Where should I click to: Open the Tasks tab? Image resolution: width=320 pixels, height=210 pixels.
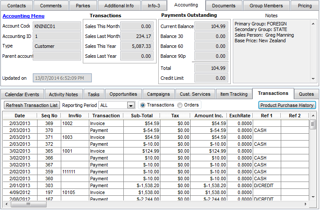click(94, 94)
